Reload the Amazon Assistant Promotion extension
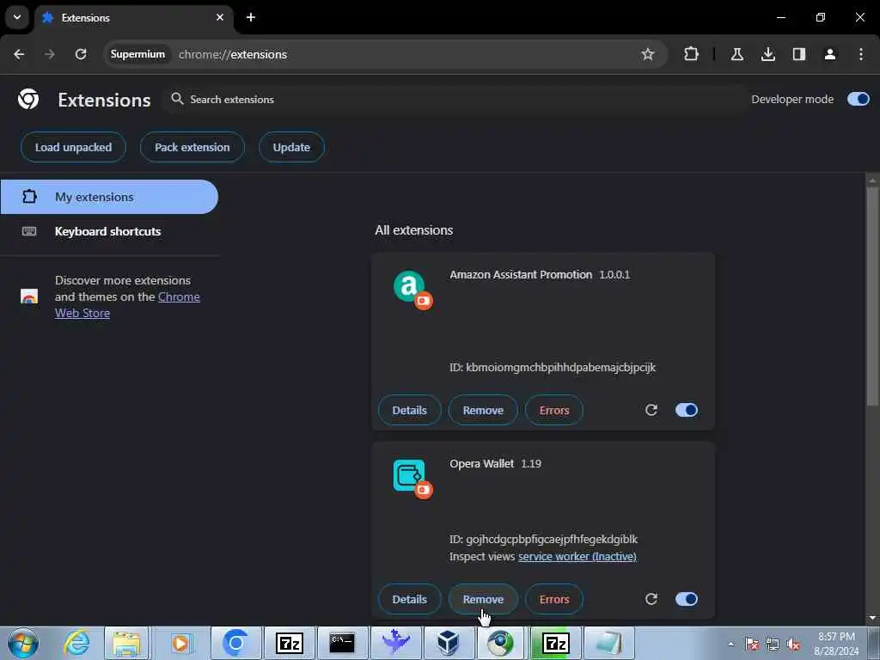Screen dimensions: 880x660 coord(651,410)
